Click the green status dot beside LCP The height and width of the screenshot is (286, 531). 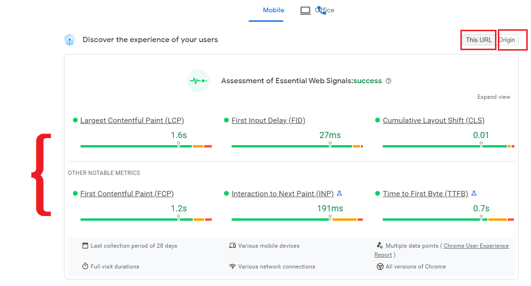pos(75,120)
